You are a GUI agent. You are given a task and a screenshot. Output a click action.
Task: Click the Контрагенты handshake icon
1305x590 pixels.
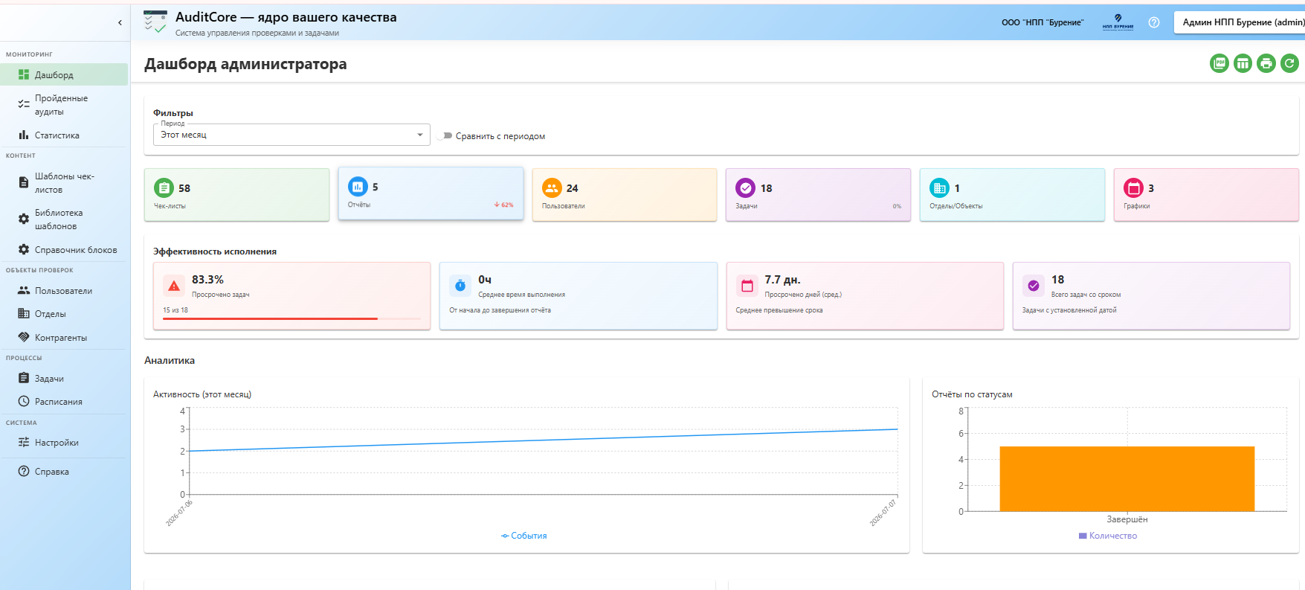[x=24, y=338]
